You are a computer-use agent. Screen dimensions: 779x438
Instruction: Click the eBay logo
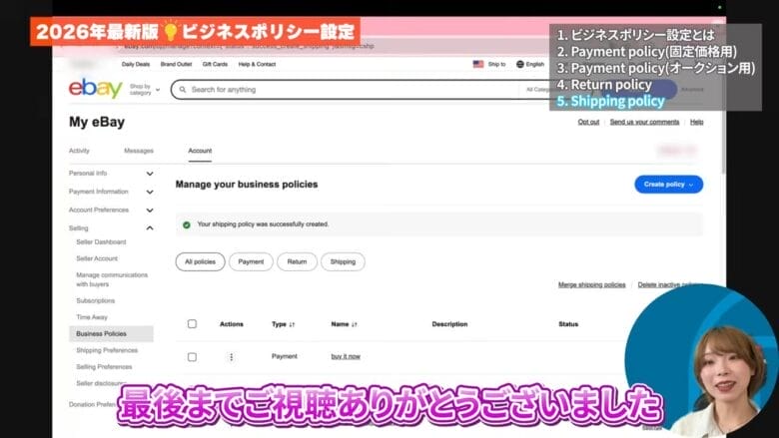pos(96,90)
